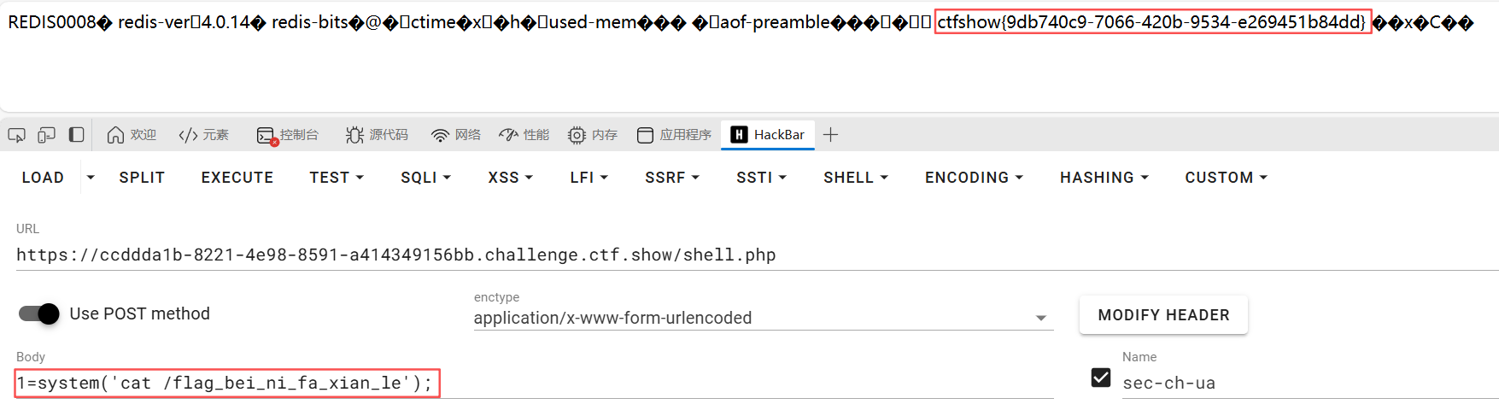Select the inspect element picker icon
This screenshot has width=1499, height=410.
tap(16, 135)
